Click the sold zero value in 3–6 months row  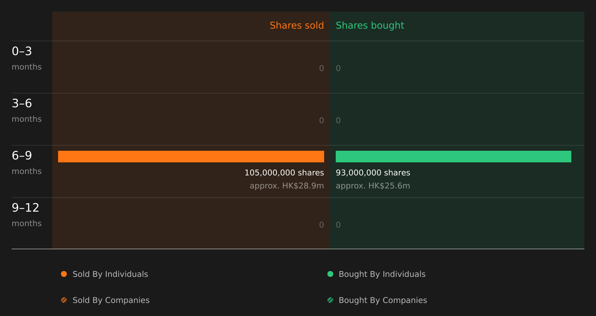(x=322, y=121)
